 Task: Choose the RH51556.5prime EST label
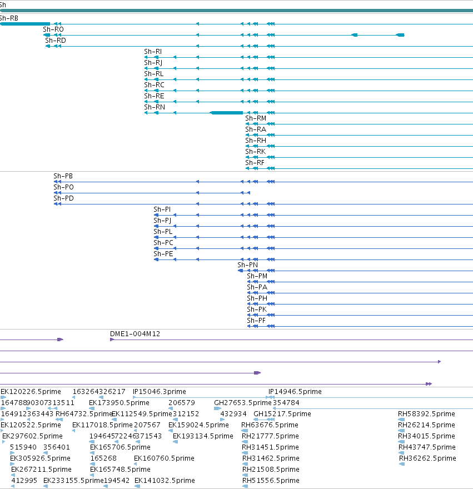271,481
